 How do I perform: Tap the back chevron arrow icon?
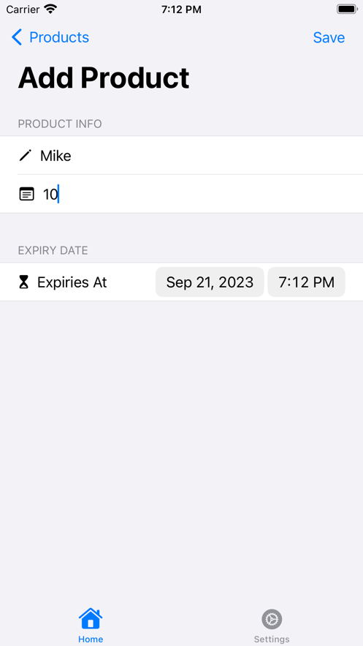[x=17, y=37]
